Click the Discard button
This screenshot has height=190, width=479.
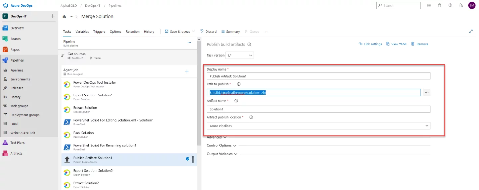pos(208,31)
